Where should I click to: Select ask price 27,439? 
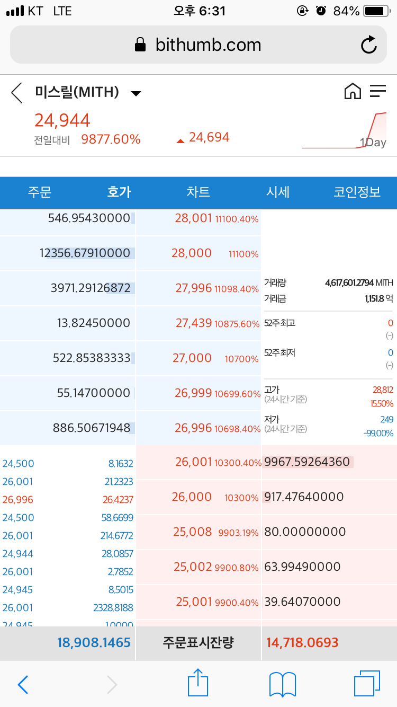[x=193, y=323]
